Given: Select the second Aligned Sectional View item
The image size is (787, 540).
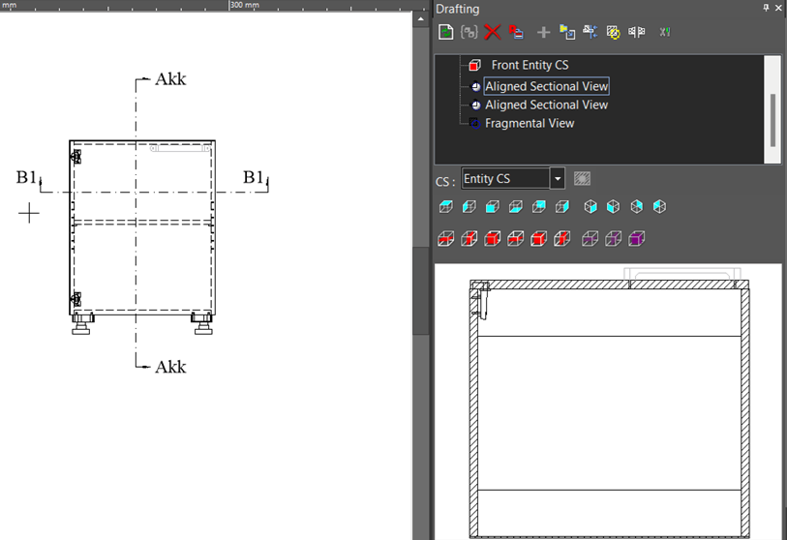Looking at the screenshot, I should pos(547,105).
